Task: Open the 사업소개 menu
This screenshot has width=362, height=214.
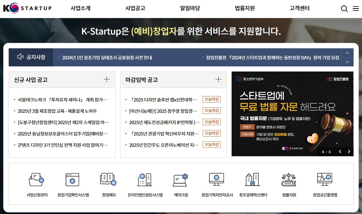Action: click(80, 8)
